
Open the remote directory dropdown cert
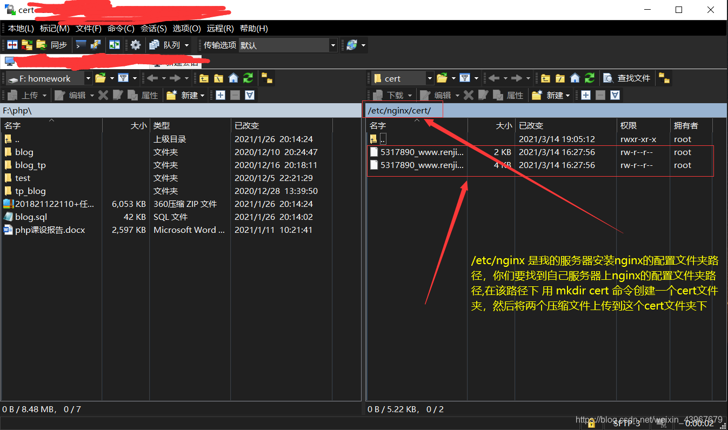coord(403,78)
